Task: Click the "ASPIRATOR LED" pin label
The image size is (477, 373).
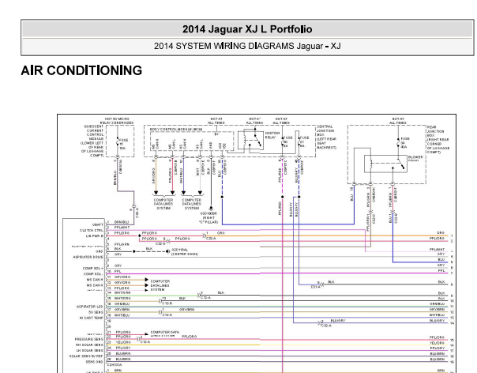Action: point(90,307)
